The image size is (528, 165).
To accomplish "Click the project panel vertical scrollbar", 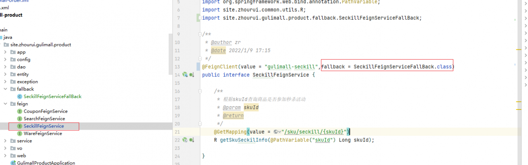I will [x=170, y=53].
